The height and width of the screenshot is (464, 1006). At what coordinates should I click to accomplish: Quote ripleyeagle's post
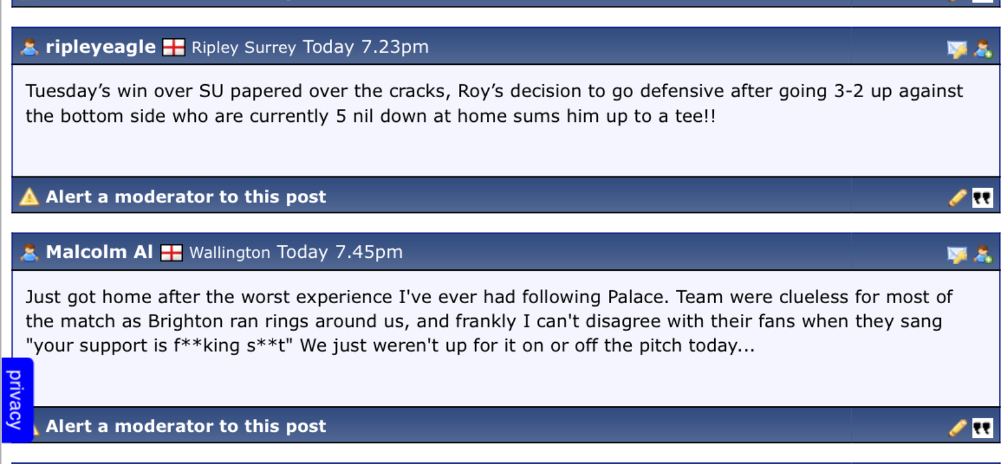coord(982,198)
